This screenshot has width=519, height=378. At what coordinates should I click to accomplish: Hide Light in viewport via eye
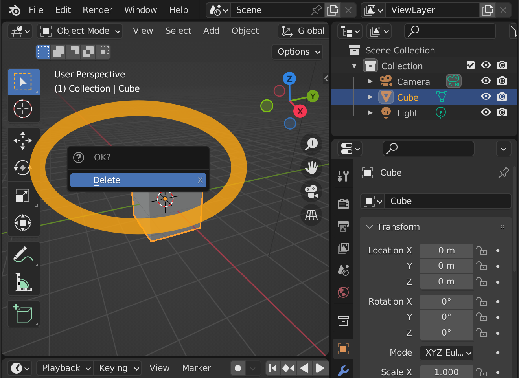(486, 112)
